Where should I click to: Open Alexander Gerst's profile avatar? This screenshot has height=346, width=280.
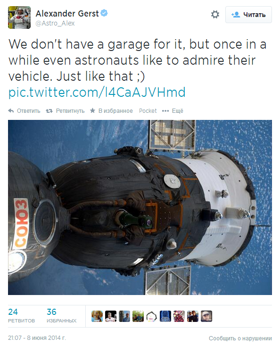click(19, 17)
